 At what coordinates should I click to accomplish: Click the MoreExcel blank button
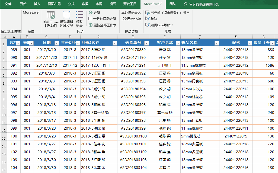coord(31,12)
